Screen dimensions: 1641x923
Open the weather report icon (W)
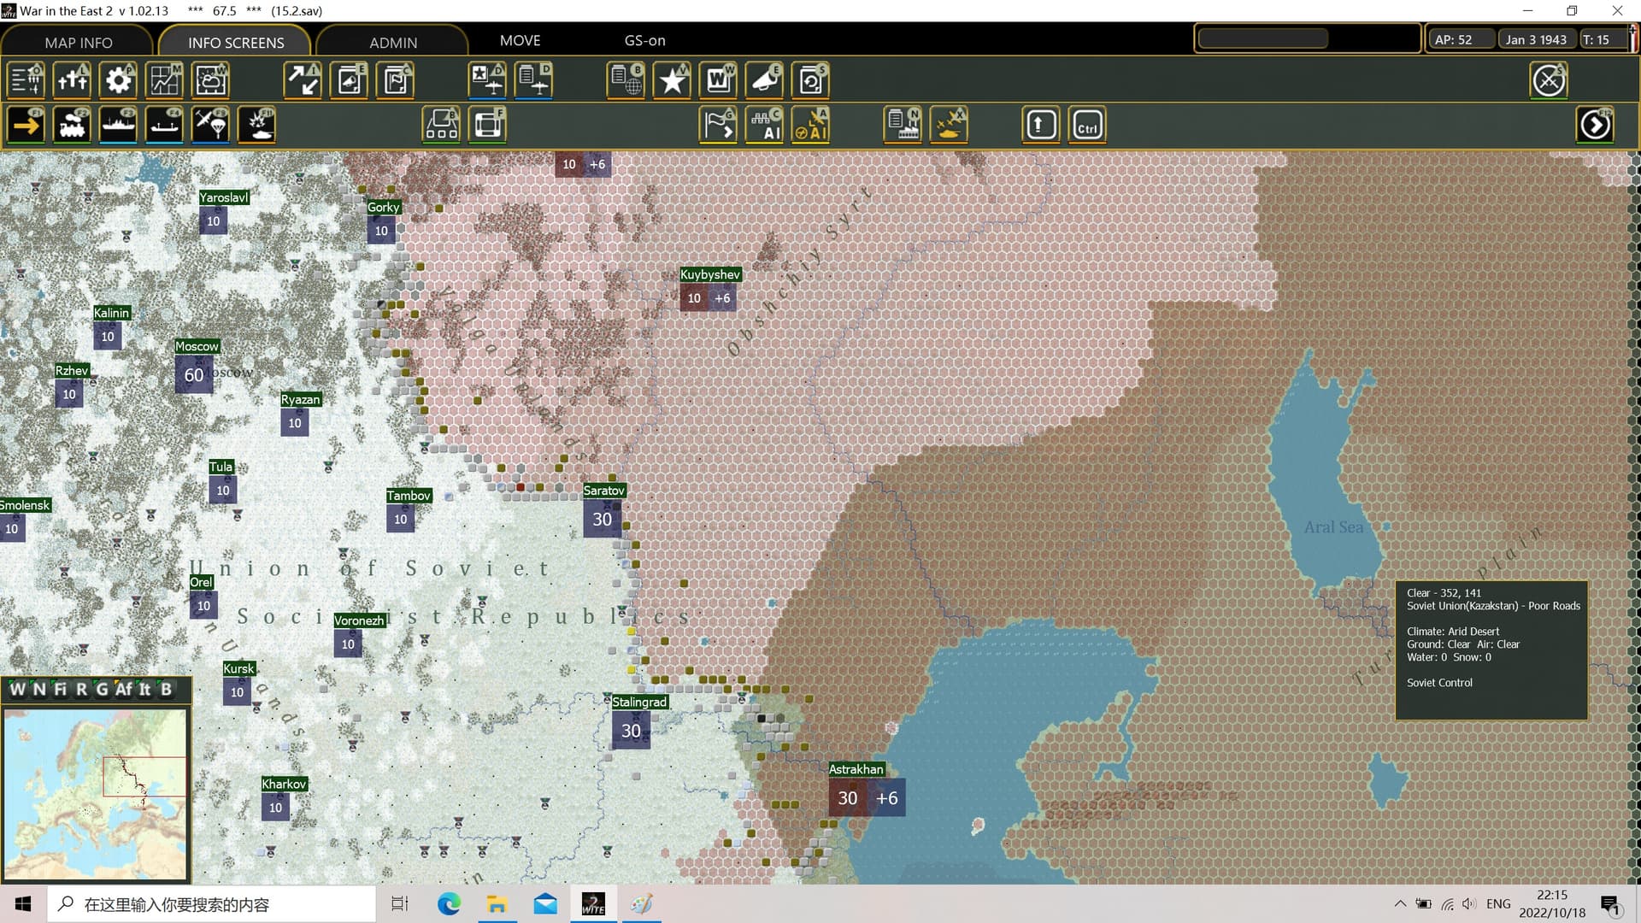[210, 80]
